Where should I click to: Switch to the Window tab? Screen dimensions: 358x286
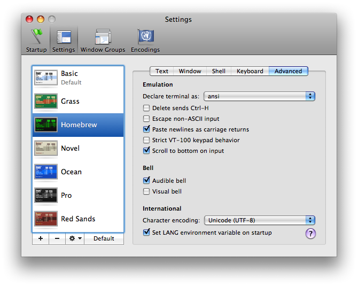[190, 71]
